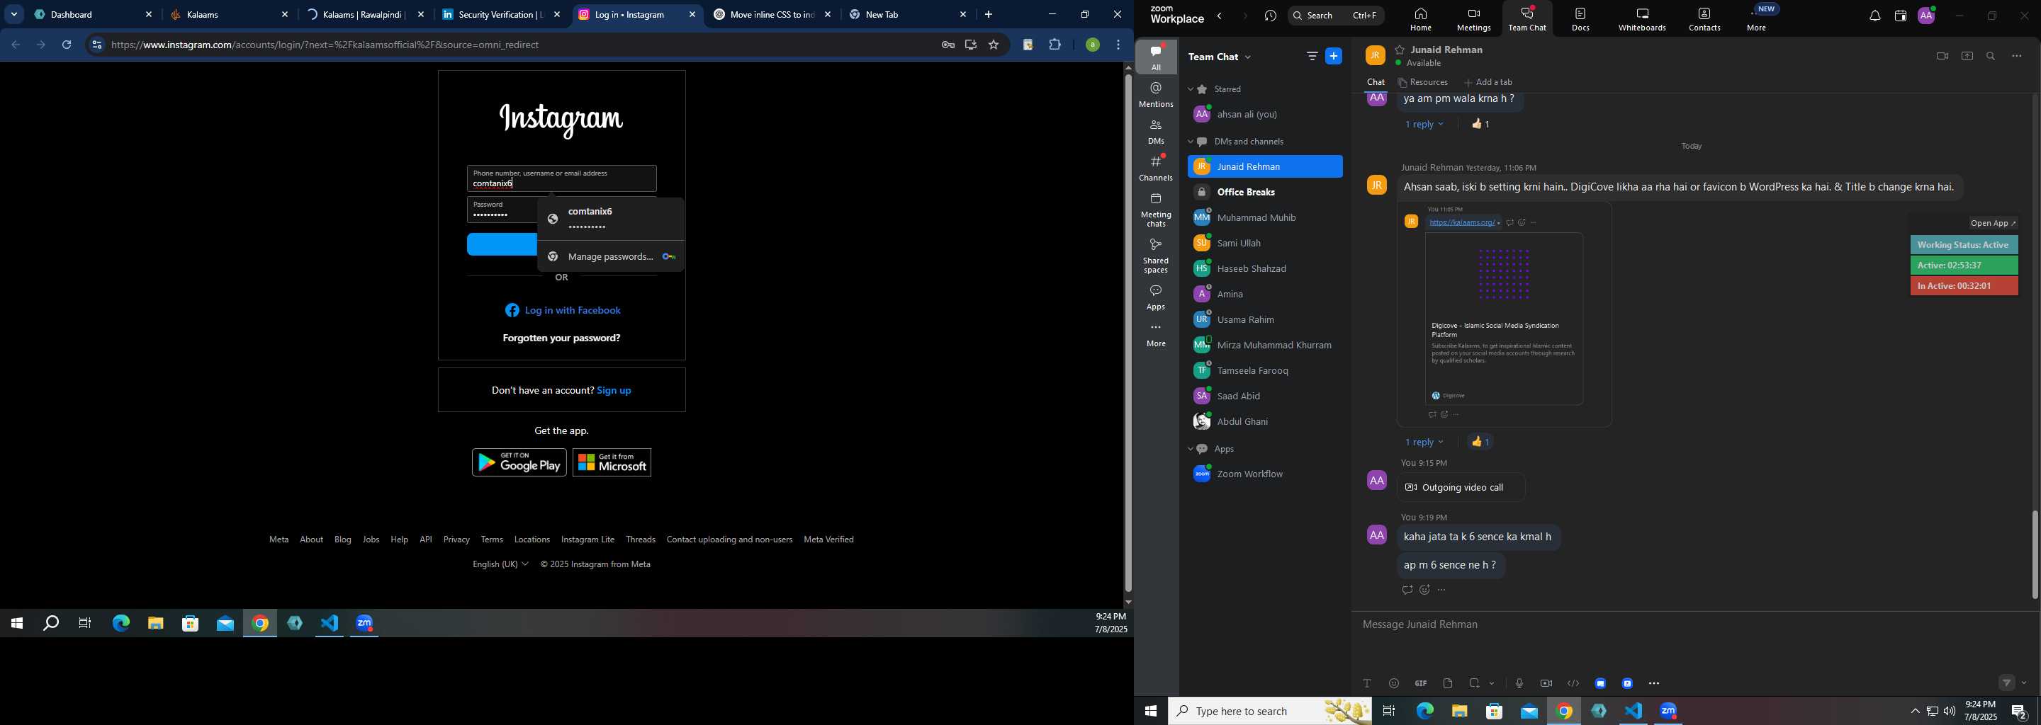
Task: Toggle the thumbs-up reaction under the link preview
Action: coord(1481,442)
